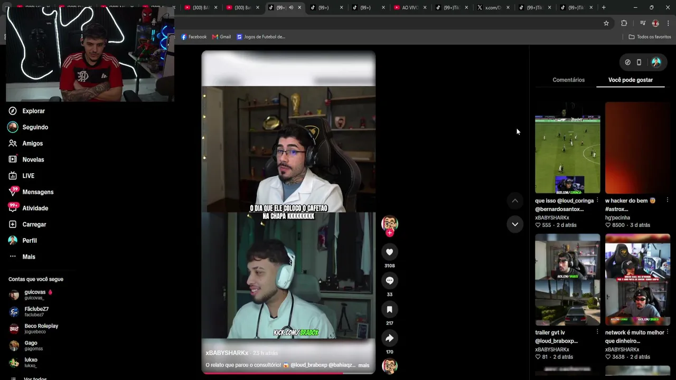Open options for 'que isso @loud_coringa' video

point(597,201)
